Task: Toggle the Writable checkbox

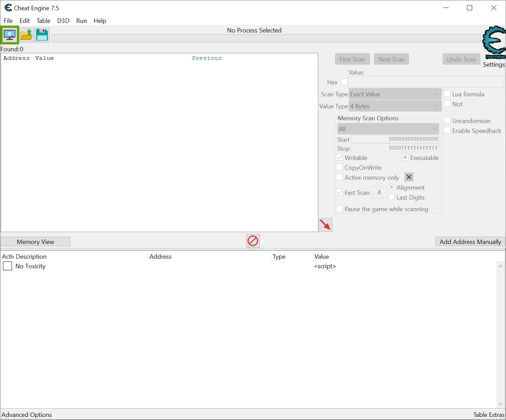Action: point(339,158)
